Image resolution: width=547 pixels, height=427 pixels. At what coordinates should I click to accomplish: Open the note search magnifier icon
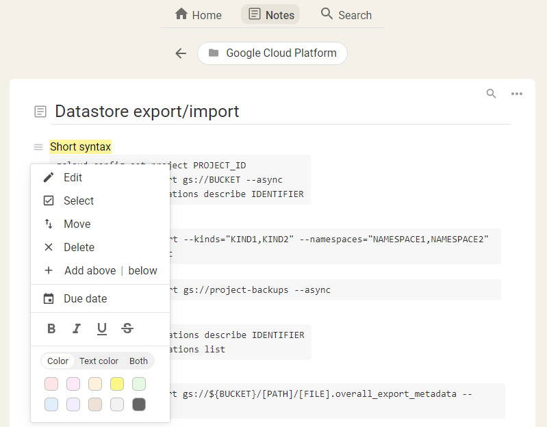[x=491, y=94]
